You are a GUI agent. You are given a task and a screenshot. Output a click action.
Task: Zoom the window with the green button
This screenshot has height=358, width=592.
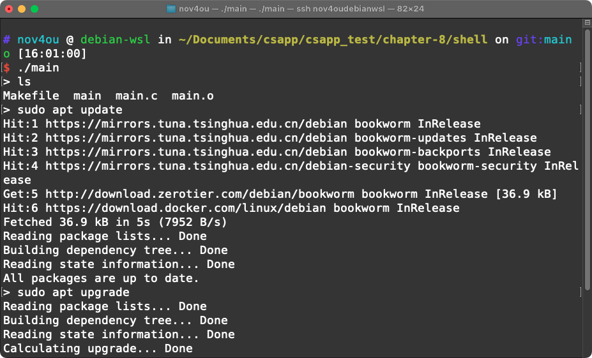point(34,9)
